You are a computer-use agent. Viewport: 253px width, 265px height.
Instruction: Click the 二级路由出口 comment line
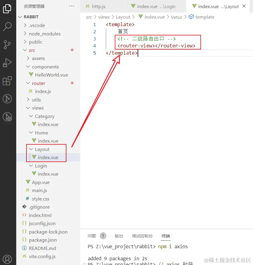[x=147, y=39]
